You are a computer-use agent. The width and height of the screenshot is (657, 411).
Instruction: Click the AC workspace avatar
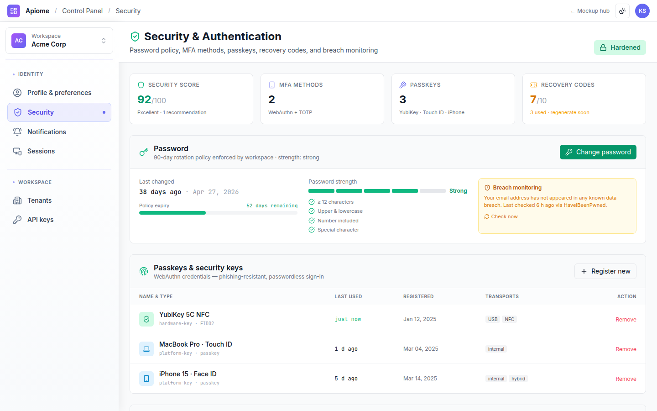pos(19,41)
